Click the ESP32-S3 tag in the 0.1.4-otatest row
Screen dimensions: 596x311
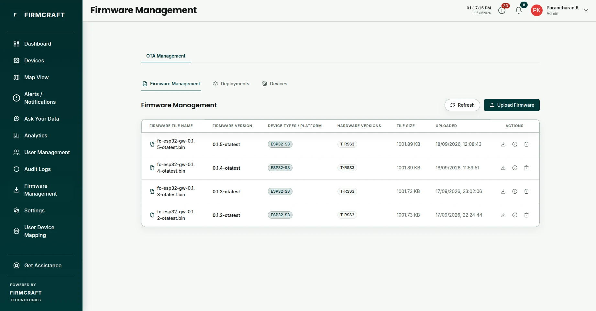click(280, 168)
